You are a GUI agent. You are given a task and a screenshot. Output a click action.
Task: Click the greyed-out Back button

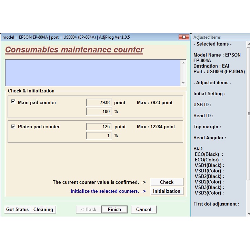click(89, 209)
